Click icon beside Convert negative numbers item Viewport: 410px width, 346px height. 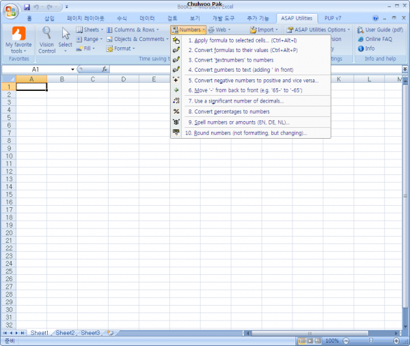[176, 80]
